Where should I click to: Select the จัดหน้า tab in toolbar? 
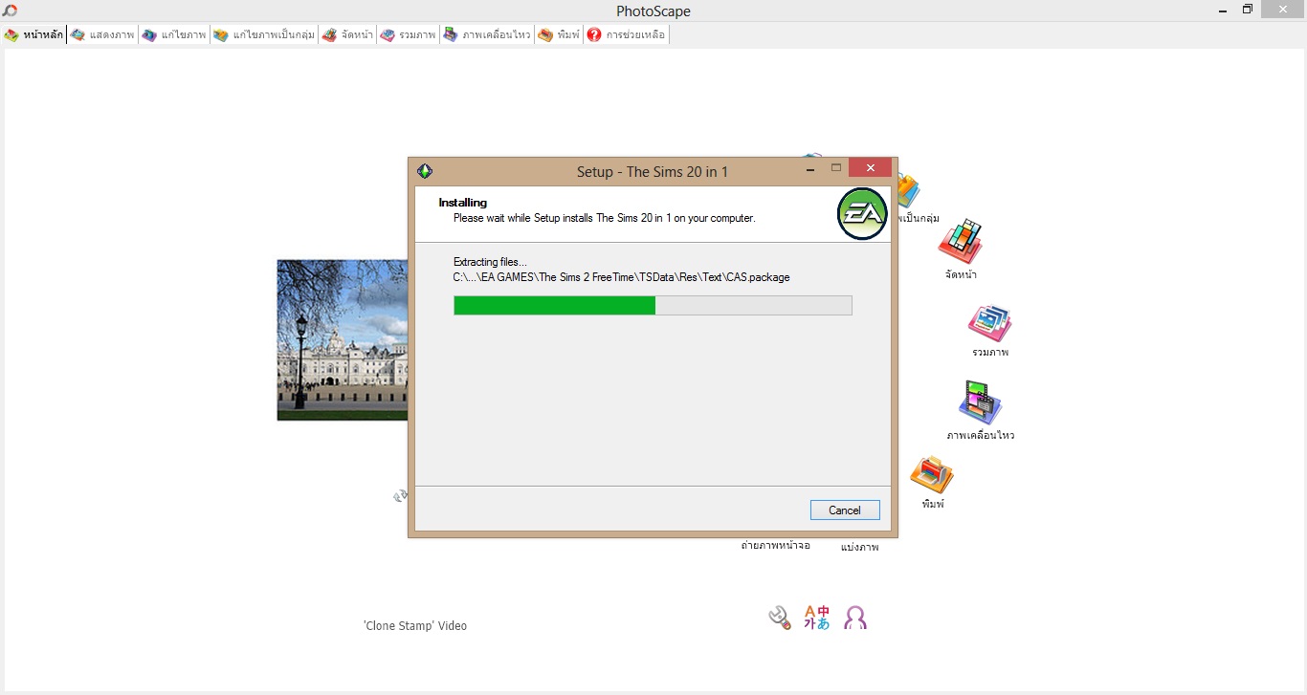click(347, 34)
